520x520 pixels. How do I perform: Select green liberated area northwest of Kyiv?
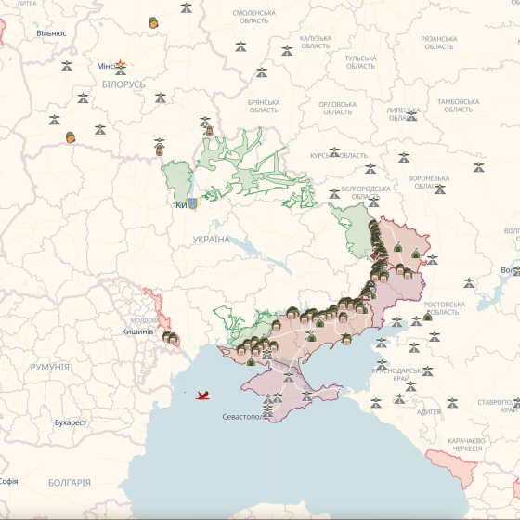point(178,181)
